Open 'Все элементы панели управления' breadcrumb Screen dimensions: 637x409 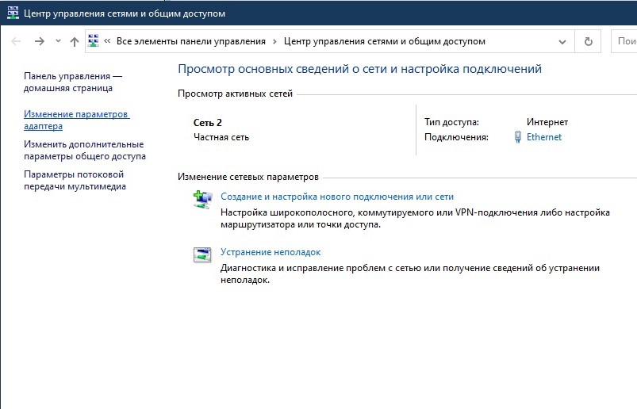pos(191,41)
